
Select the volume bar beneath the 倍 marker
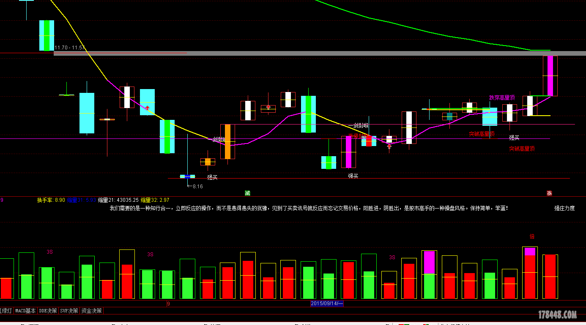pyautogui.click(x=530, y=273)
